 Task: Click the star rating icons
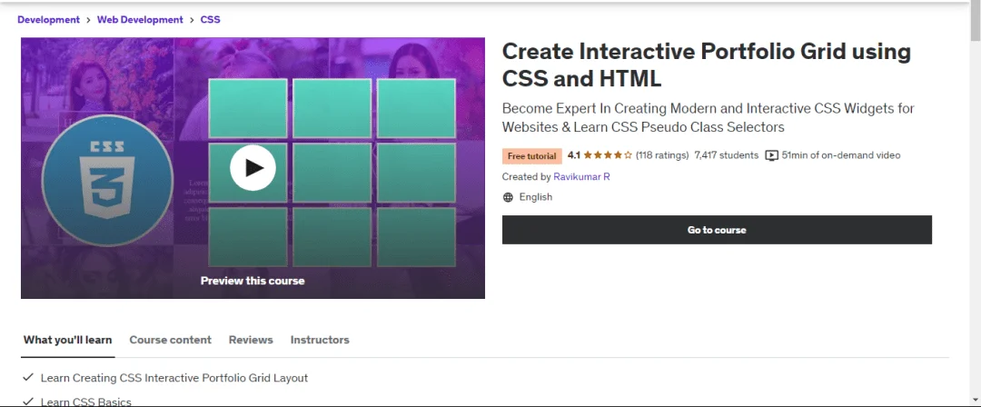[608, 155]
